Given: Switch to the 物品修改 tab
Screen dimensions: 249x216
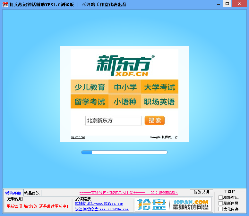Looking at the screenshot, I should (x=32, y=193).
